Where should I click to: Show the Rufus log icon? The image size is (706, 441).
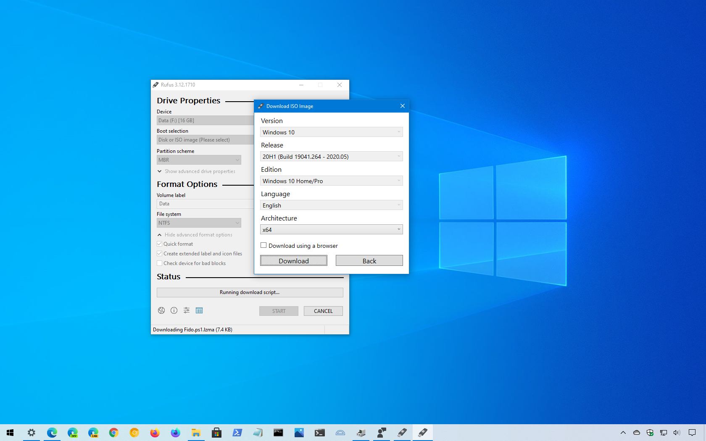coord(199,310)
